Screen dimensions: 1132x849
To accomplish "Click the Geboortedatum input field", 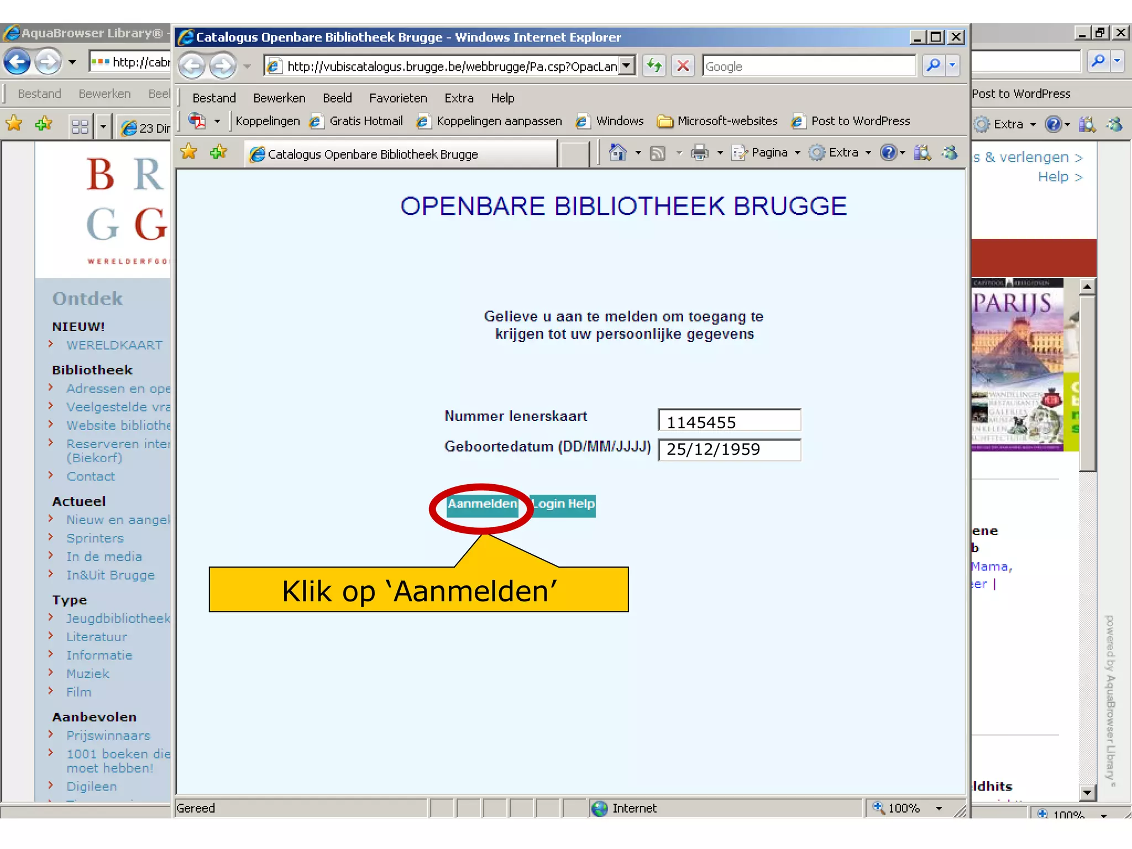I will (x=729, y=449).
